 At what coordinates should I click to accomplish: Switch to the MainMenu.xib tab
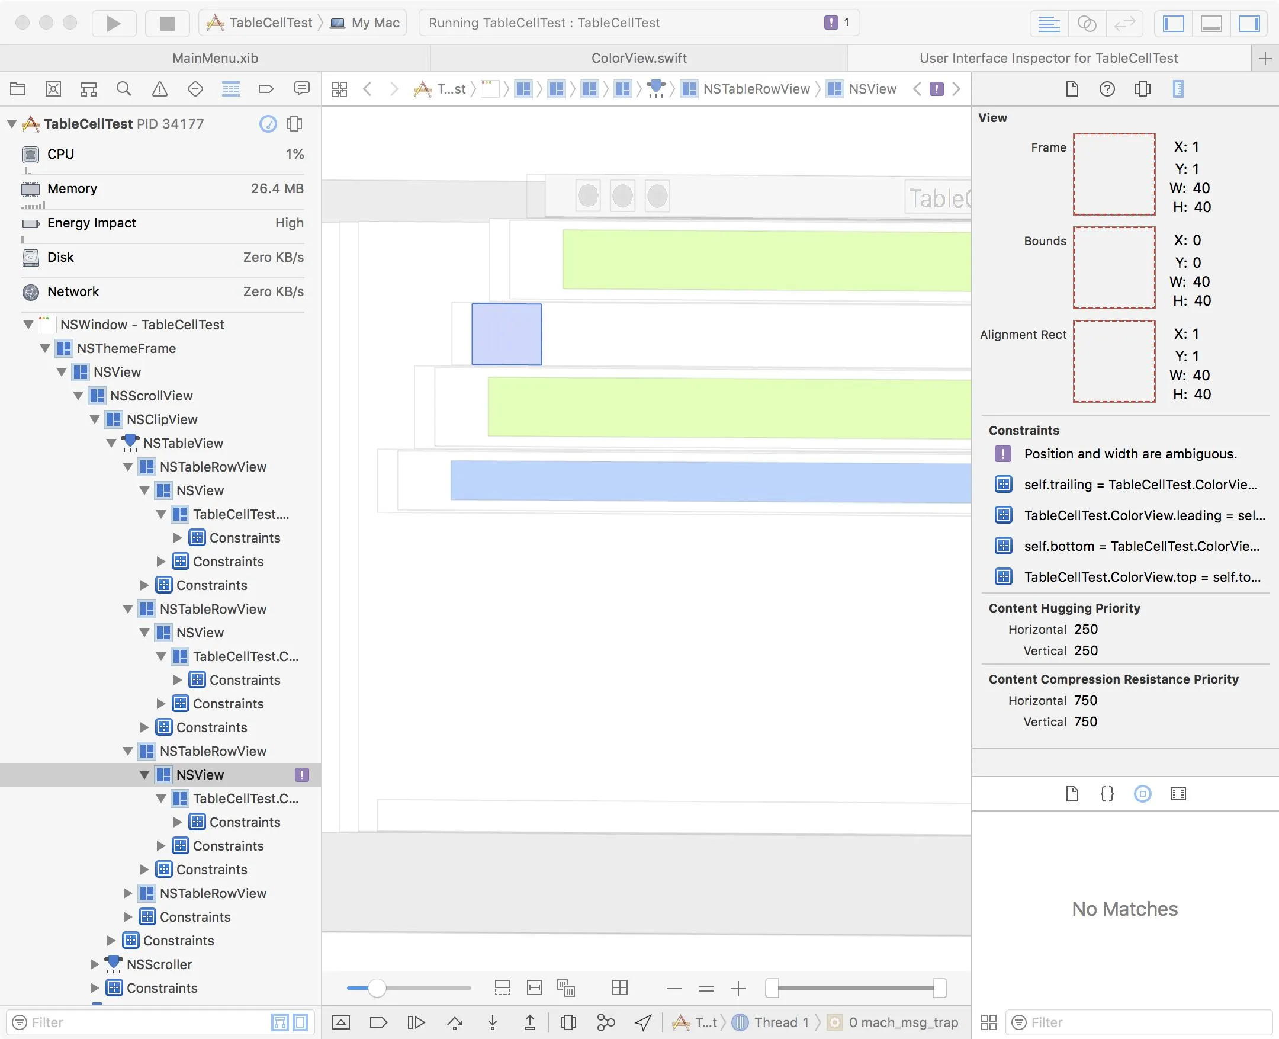215,58
